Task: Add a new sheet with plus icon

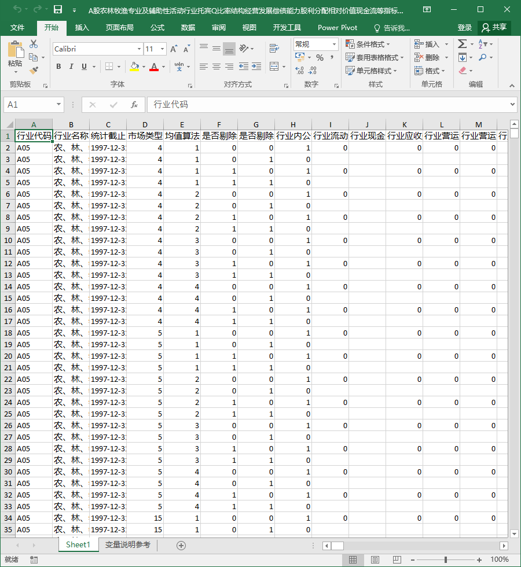Action: click(181, 545)
